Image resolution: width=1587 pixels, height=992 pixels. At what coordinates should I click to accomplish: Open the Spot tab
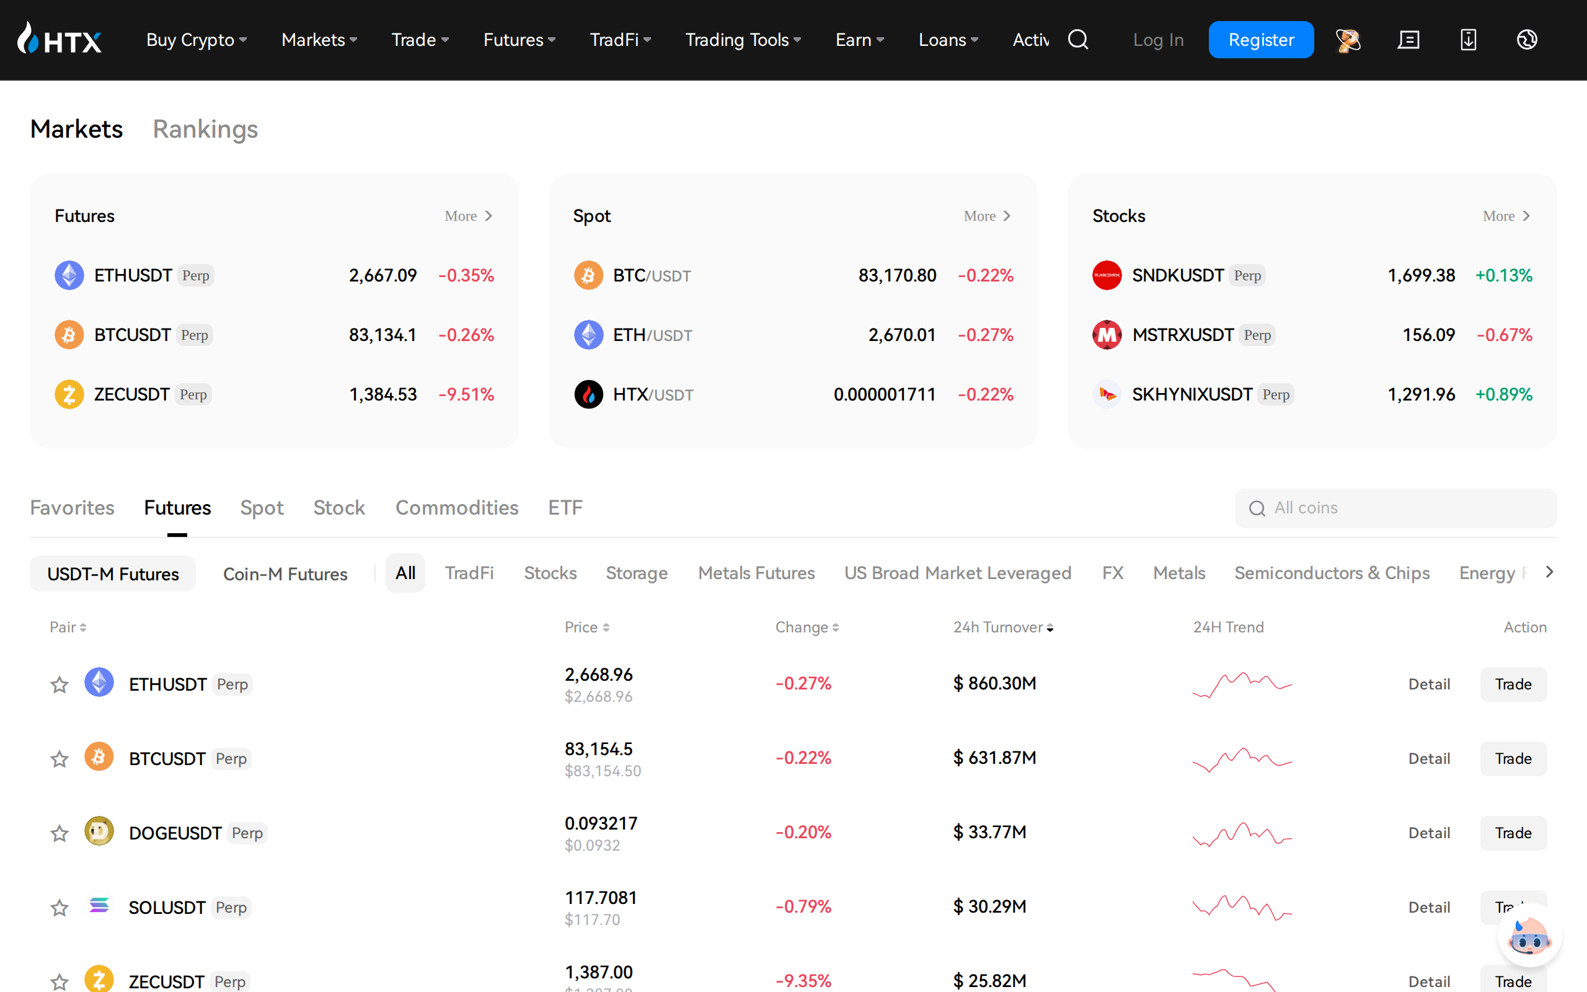262,508
